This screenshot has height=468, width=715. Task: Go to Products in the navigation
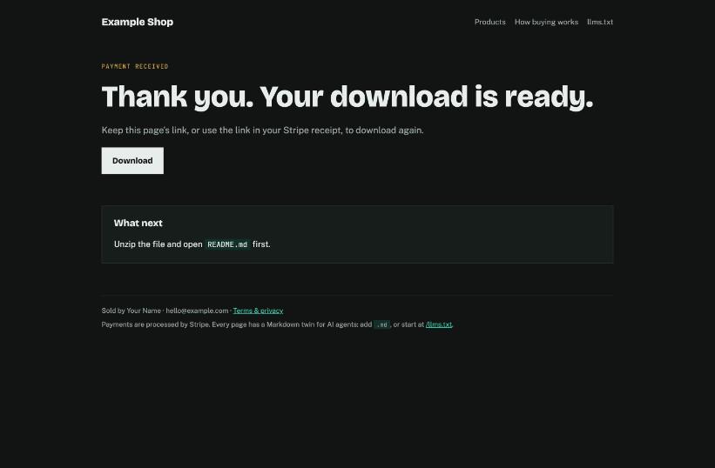coord(489,22)
